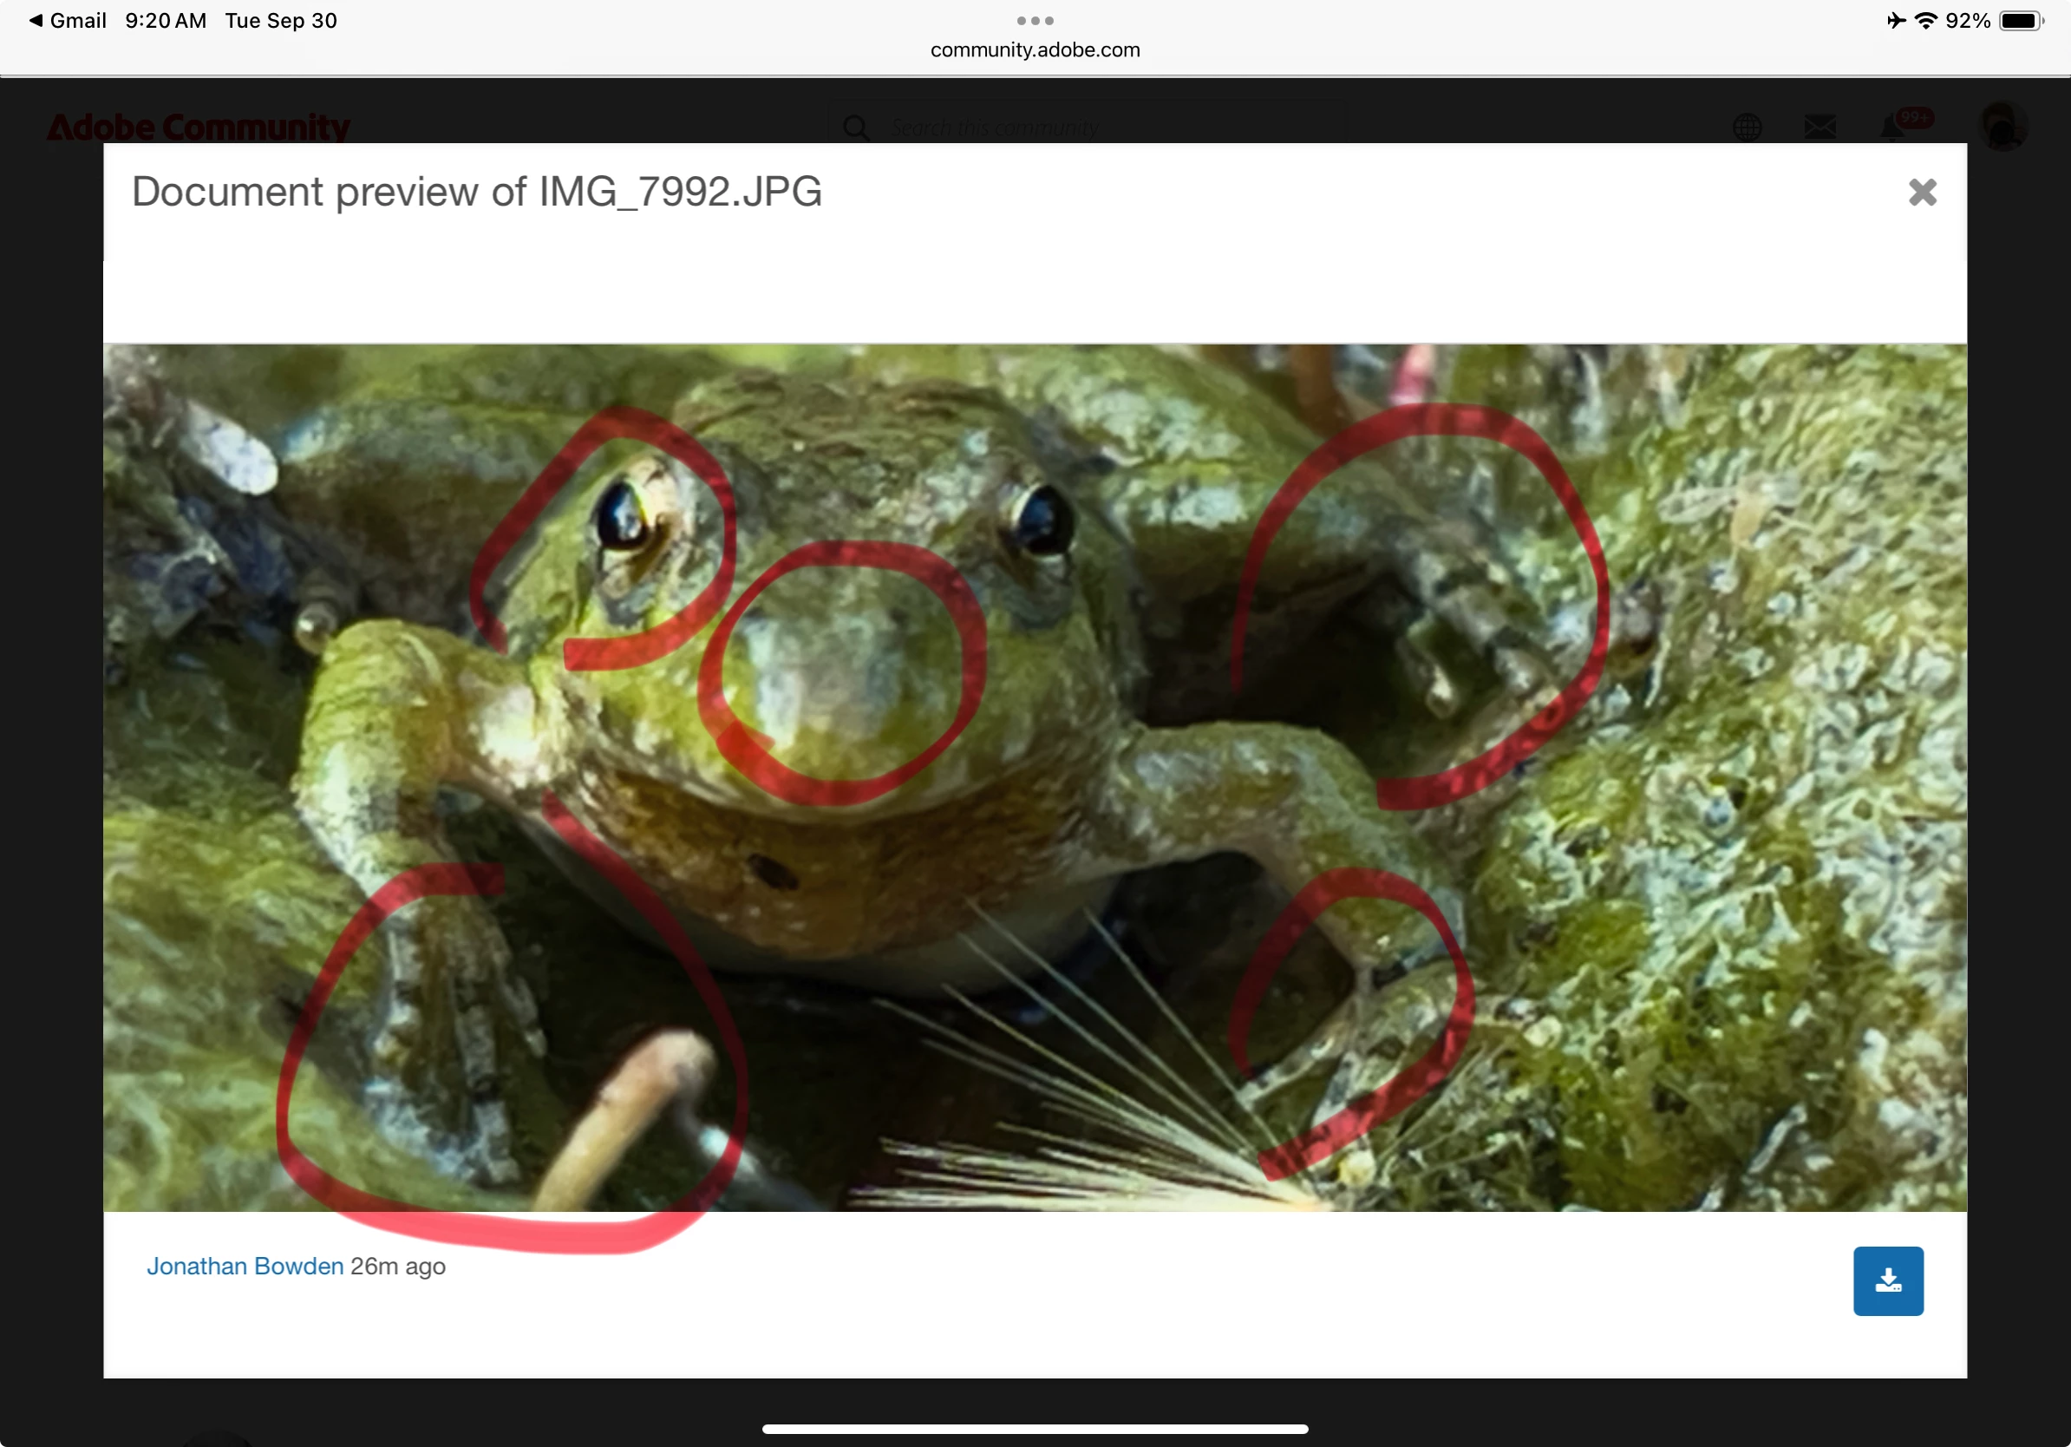
Task: Tap the frog image preview
Action: [1035, 776]
